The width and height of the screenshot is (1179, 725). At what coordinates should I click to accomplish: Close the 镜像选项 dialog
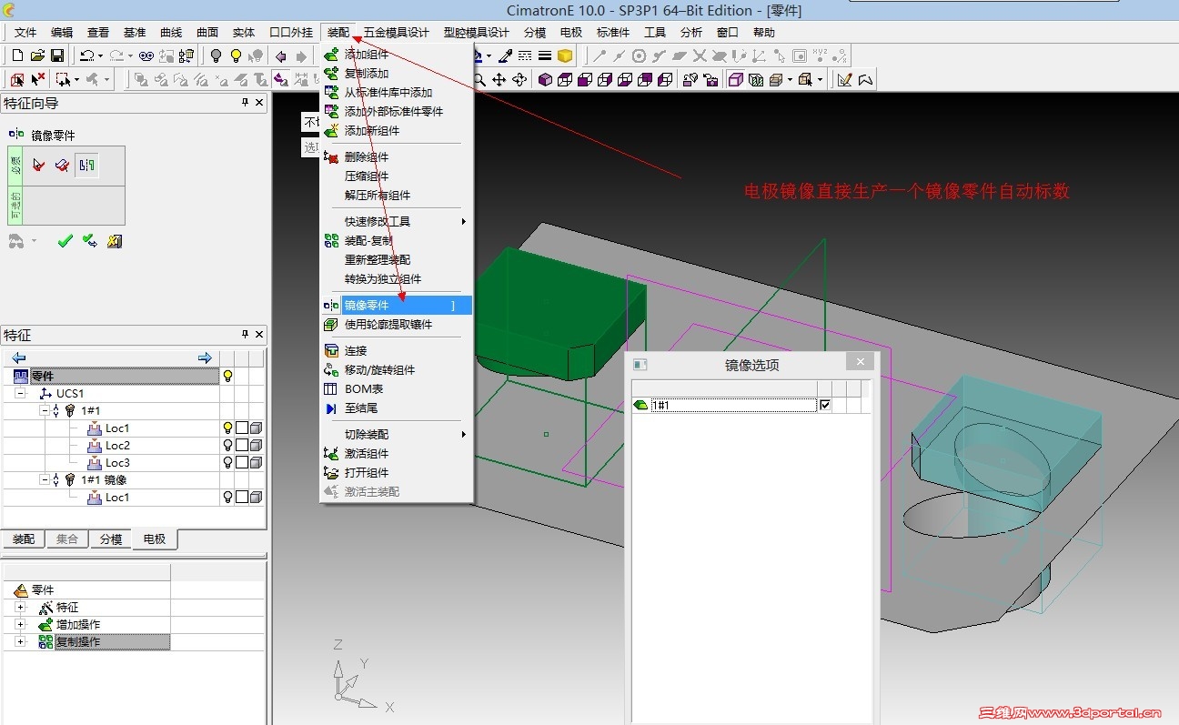coord(860,362)
